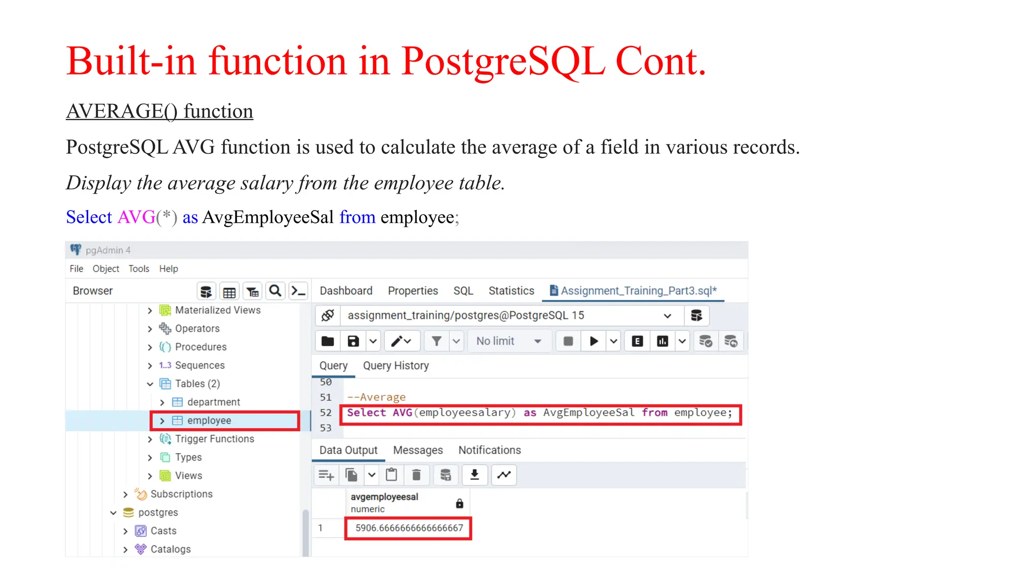Click the avgemployeesal column header
Image resolution: width=1009 pixels, height=568 pixels.
pyautogui.click(x=407, y=503)
